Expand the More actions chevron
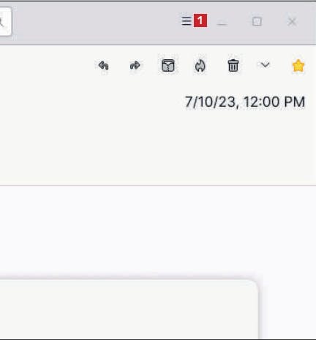The image size is (316, 340). (265, 65)
